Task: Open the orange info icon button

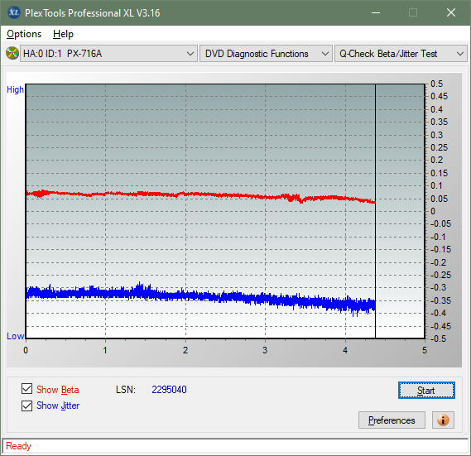Action: coord(443,420)
